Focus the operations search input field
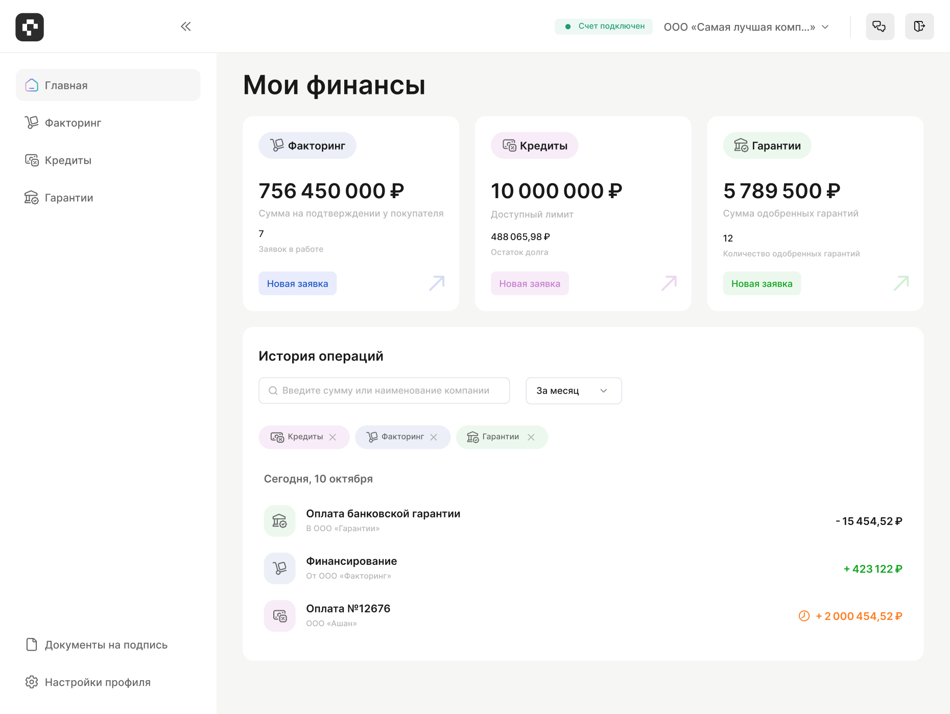This screenshot has height=714, width=950. (x=385, y=391)
